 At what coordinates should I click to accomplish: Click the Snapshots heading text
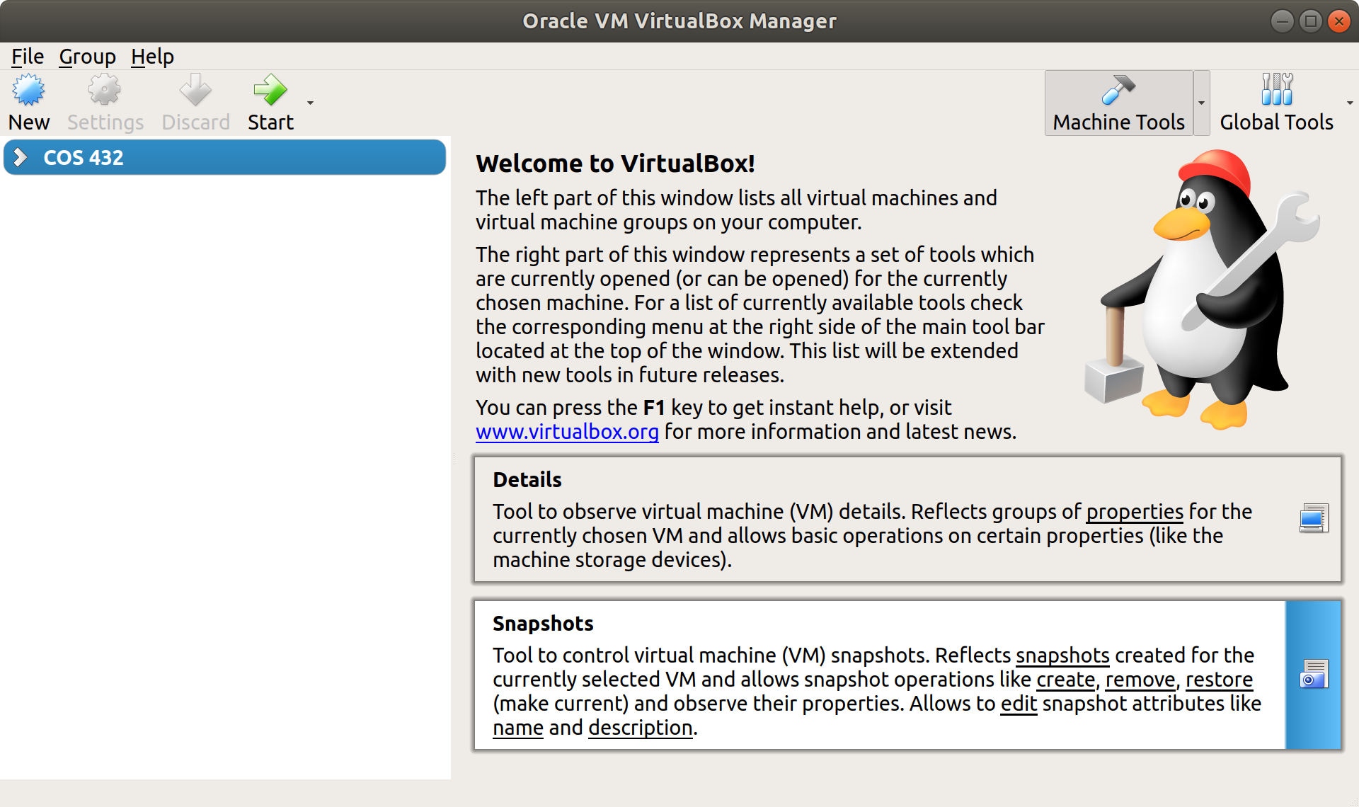(x=543, y=624)
